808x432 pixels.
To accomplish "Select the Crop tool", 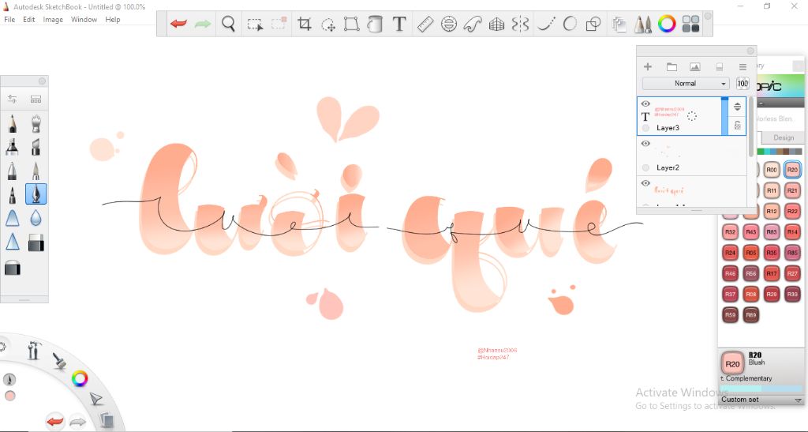I will [305, 24].
